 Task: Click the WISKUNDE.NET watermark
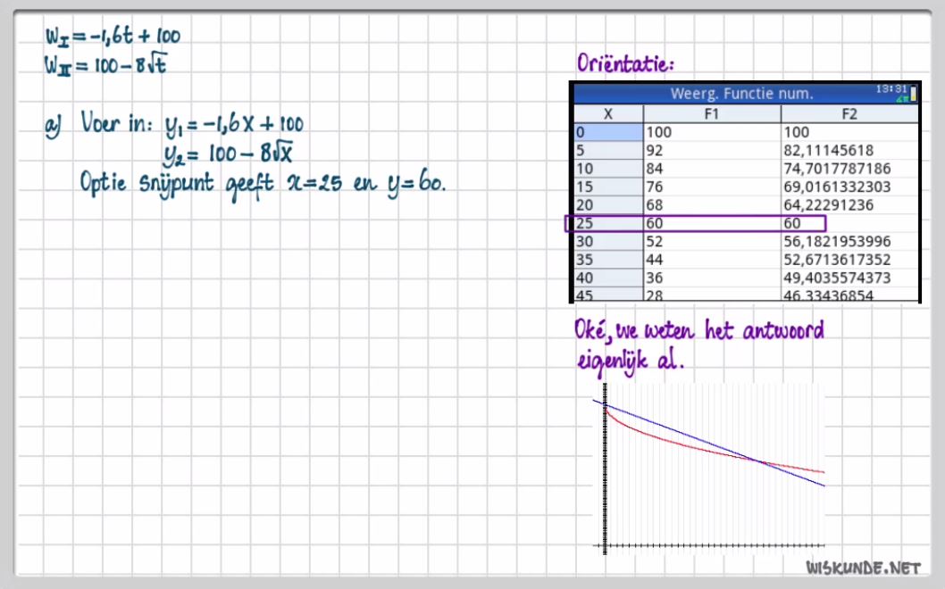(862, 567)
